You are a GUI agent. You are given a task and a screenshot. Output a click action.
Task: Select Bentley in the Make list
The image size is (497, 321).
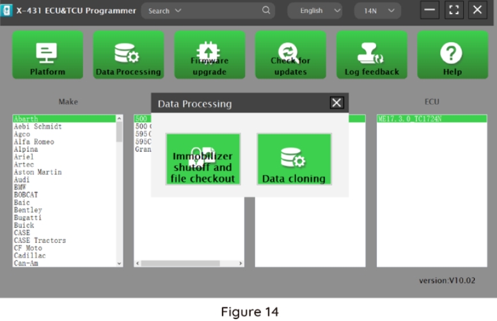(64, 210)
